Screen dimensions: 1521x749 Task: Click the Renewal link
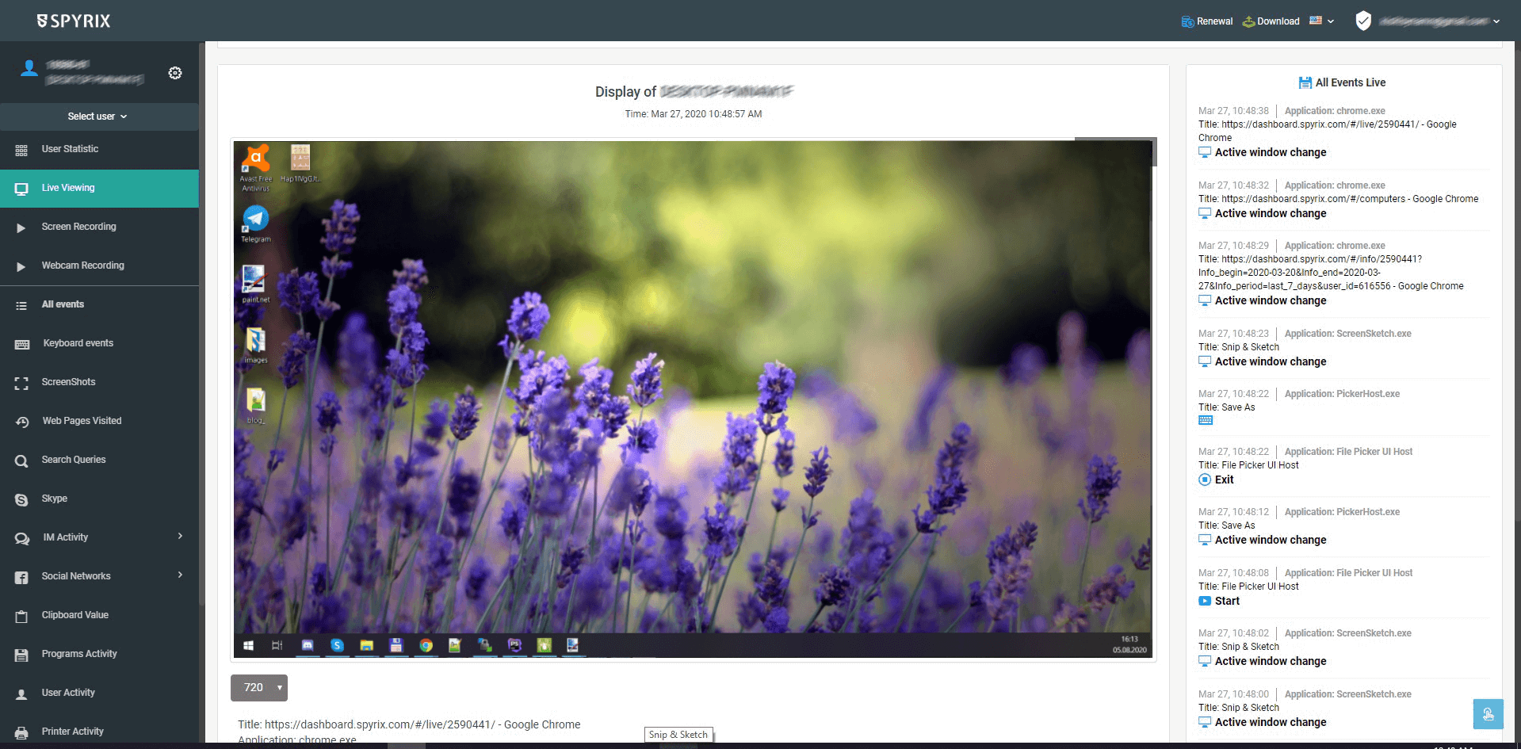[1207, 21]
